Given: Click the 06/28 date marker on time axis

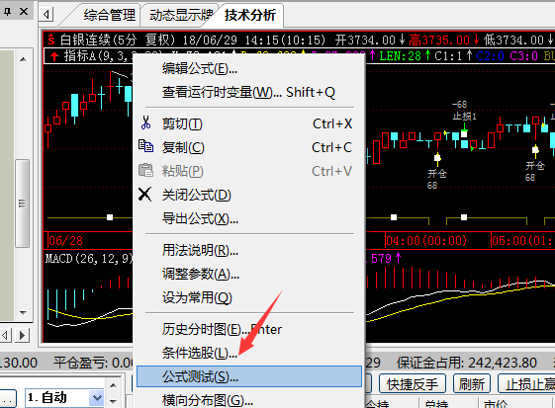Looking at the screenshot, I should (66, 241).
